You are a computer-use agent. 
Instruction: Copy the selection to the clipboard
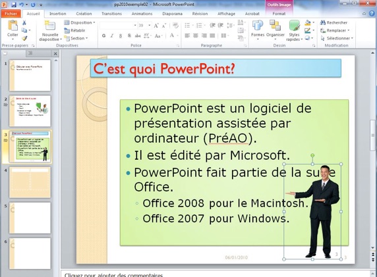pos(24,30)
